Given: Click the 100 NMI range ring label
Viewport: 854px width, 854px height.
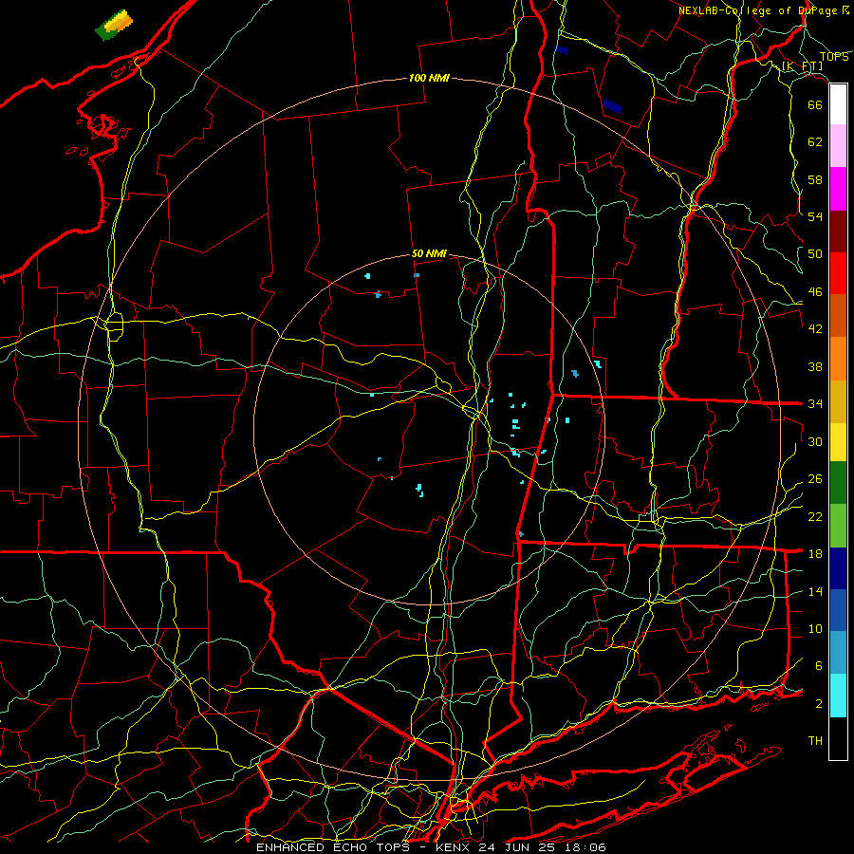Looking at the screenshot, I should click(429, 78).
